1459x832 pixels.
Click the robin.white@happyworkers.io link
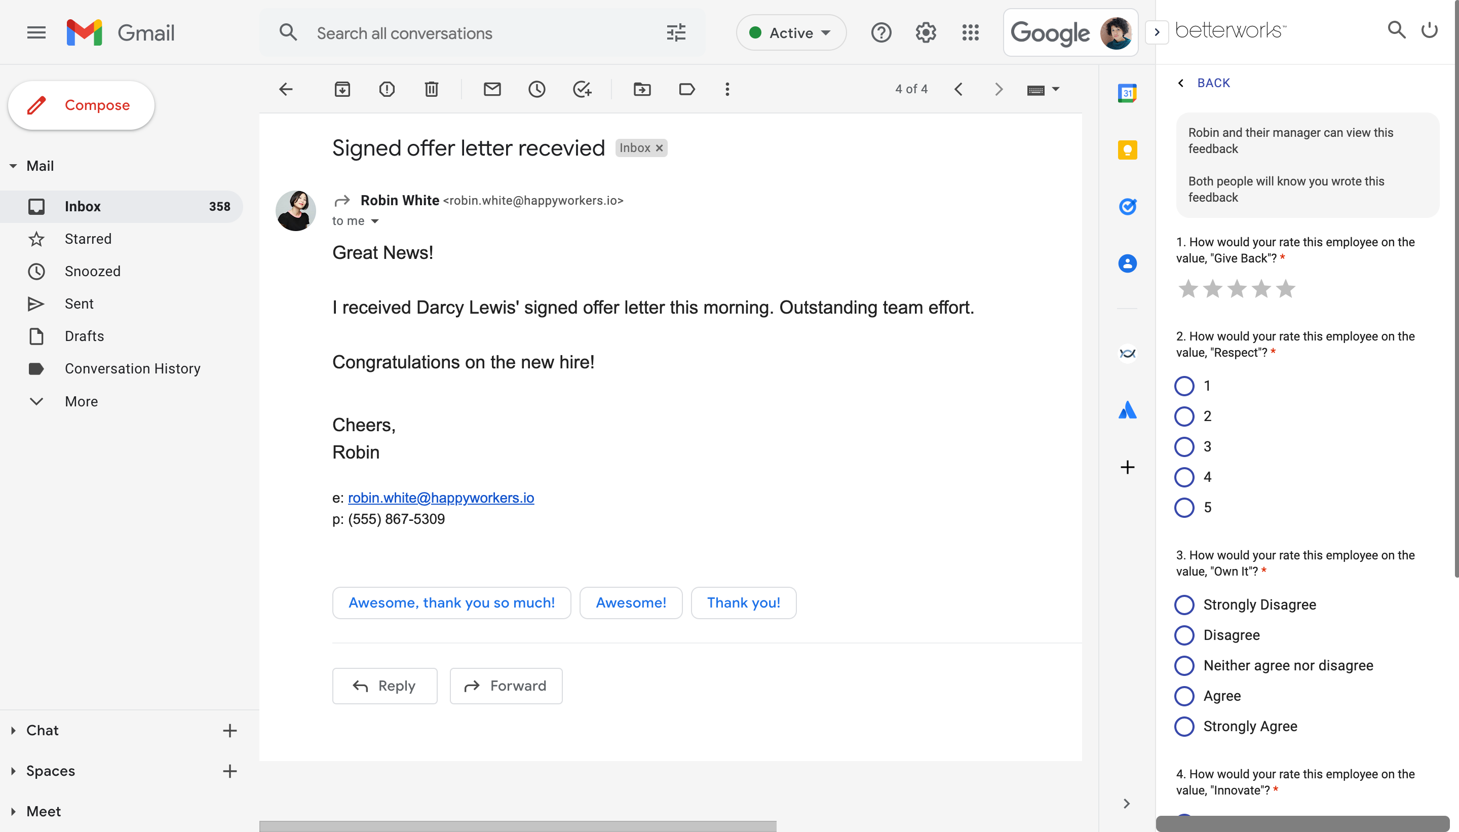tap(441, 496)
